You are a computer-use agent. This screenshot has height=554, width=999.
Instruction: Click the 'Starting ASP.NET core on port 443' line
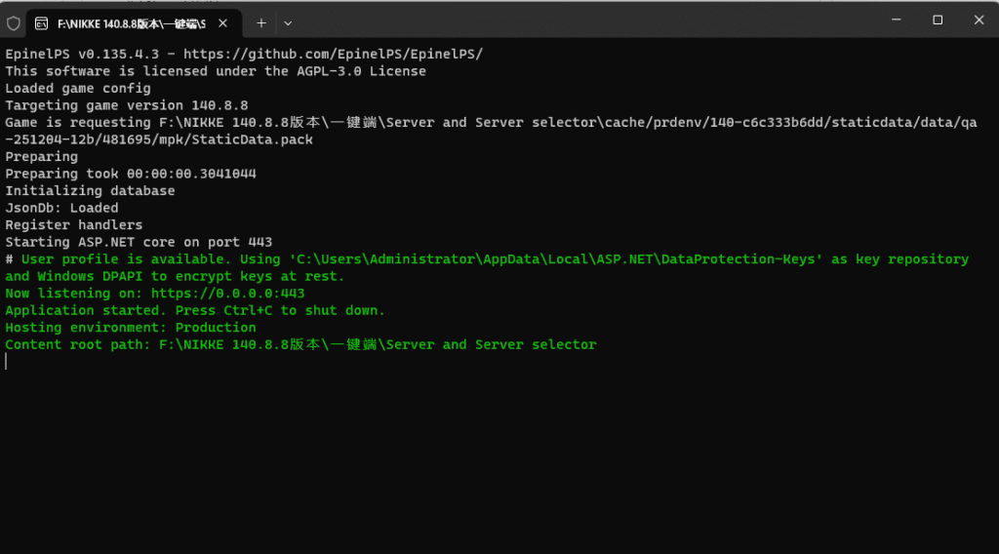coord(139,242)
